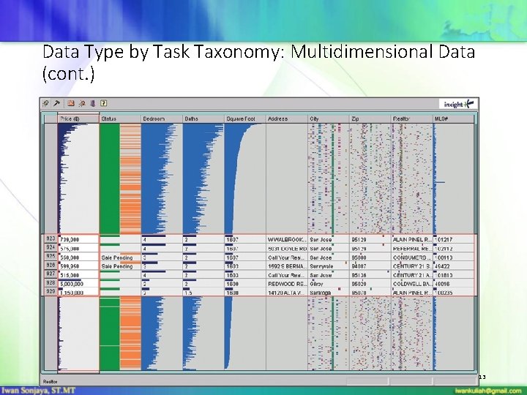Click the Inxight logo at top right

point(458,104)
